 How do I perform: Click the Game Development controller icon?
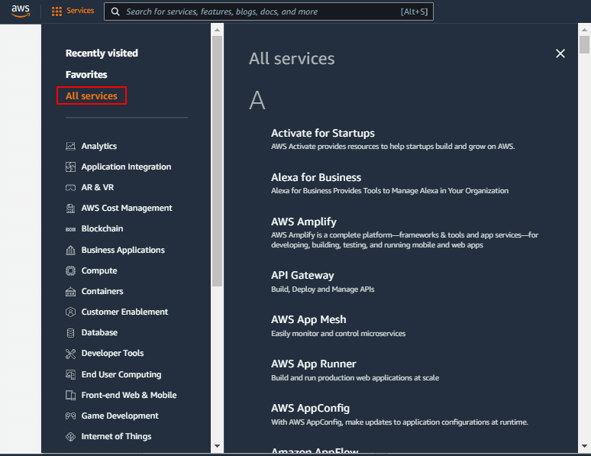click(70, 416)
